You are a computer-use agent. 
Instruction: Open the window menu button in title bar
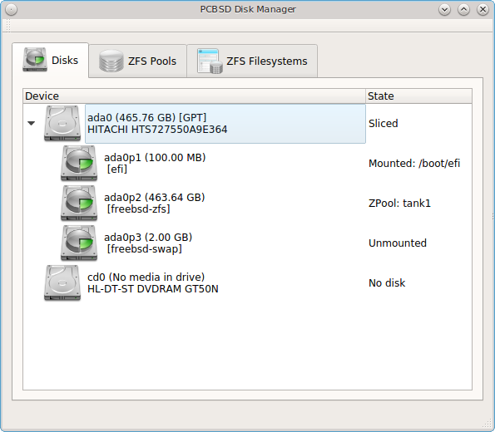click(12, 9)
